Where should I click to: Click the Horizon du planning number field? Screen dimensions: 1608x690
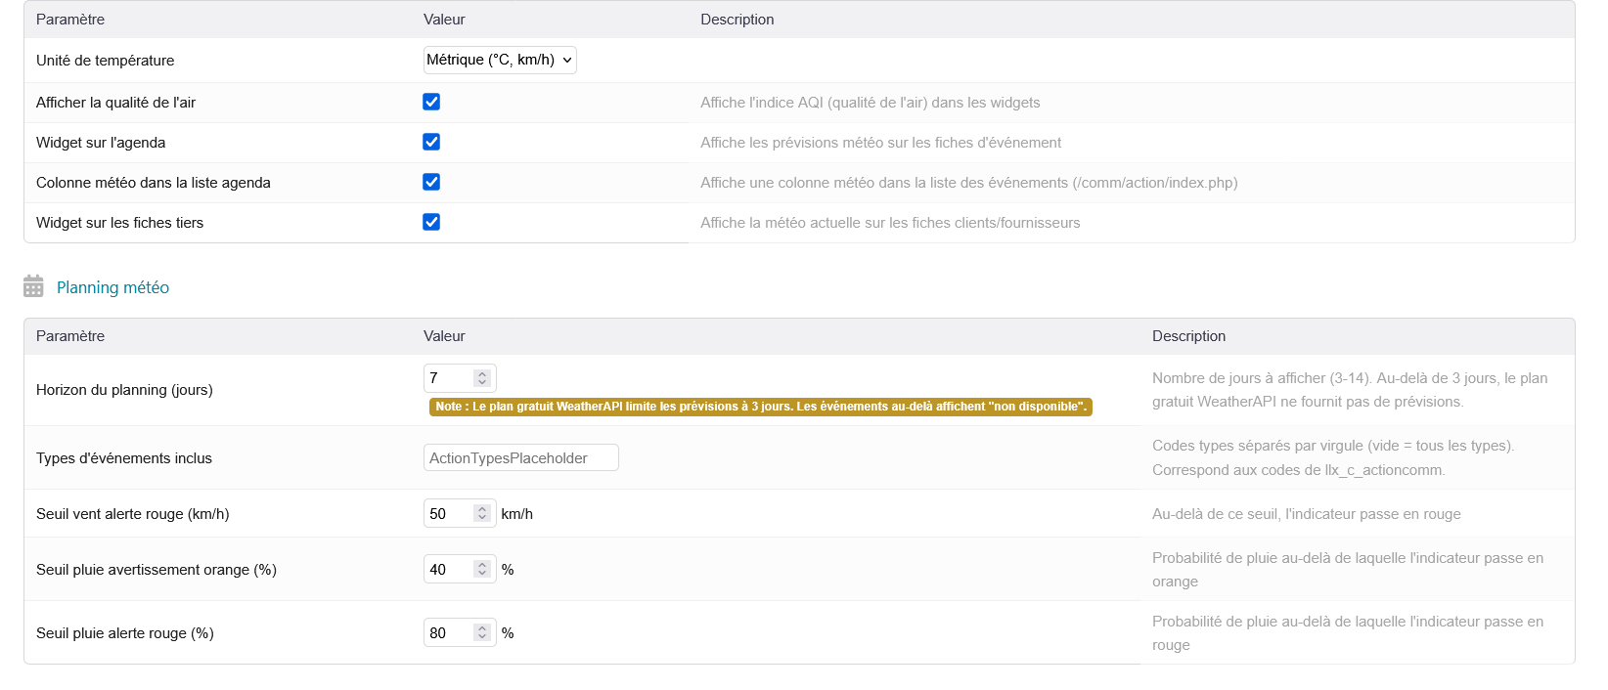coord(449,378)
